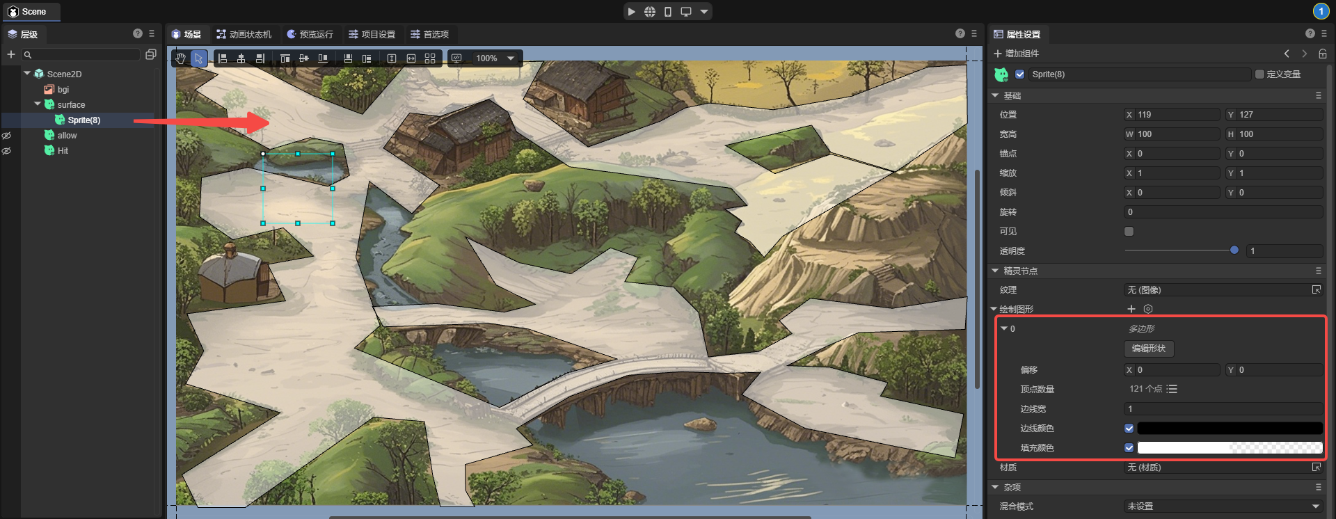Open the 混合模式 dropdown
1336x519 pixels.
1223,506
